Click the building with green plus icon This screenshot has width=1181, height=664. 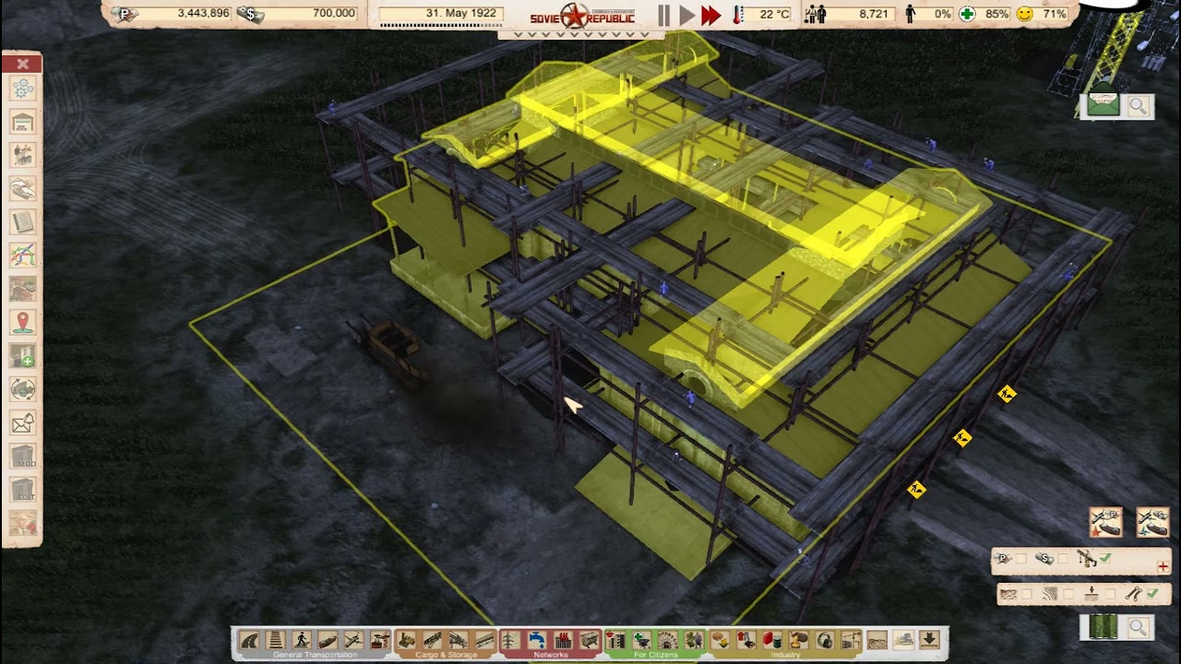click(x=23, y=356)
